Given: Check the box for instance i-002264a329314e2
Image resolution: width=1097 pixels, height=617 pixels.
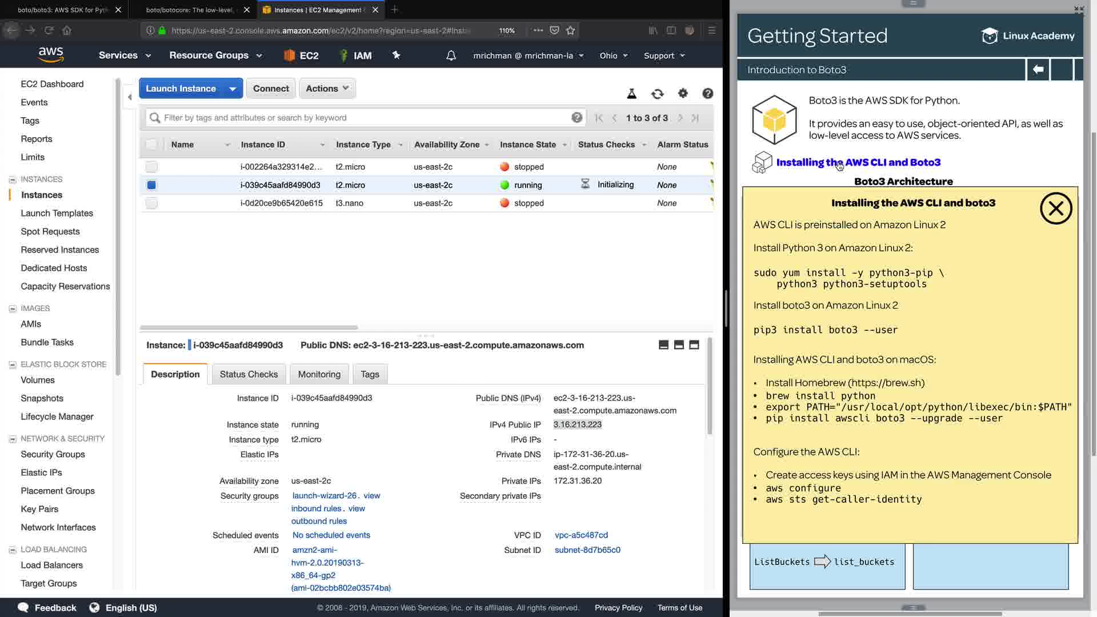Looking at the screenshot, I should [x=151, y=167].
